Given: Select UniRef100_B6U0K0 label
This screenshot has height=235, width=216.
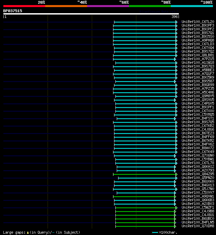Looking at the screenshot, I should (x=198, y=182).
